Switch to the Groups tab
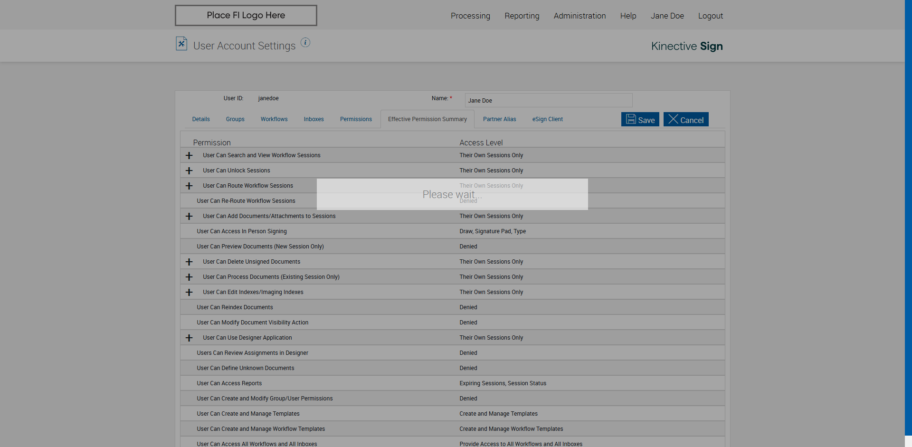 coord(235,119)
